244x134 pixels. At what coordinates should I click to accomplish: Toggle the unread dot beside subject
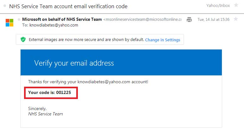(x=5, y=6)
